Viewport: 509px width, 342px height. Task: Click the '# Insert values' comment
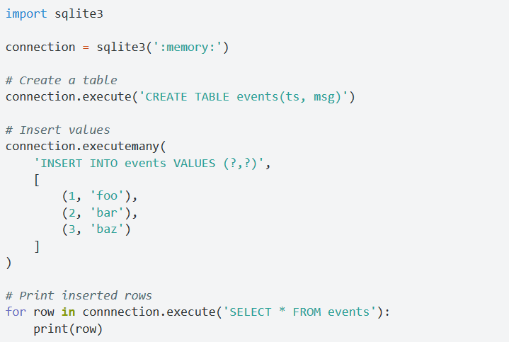coord(57,130)
